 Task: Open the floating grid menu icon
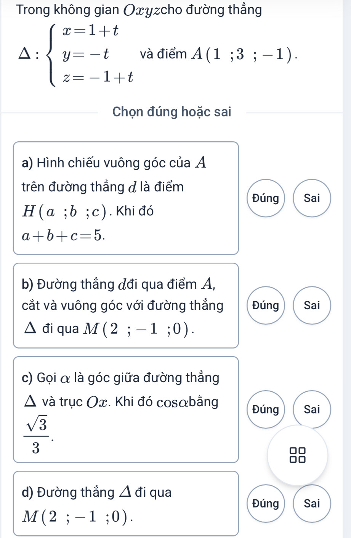(x=297, y=456)
